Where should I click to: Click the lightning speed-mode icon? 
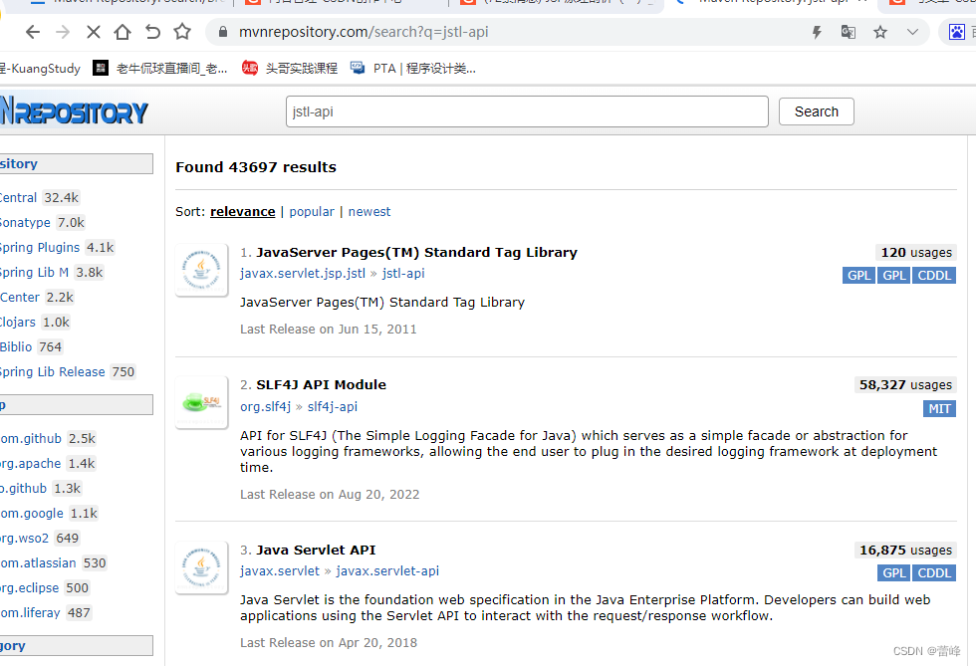pos(817,33)
